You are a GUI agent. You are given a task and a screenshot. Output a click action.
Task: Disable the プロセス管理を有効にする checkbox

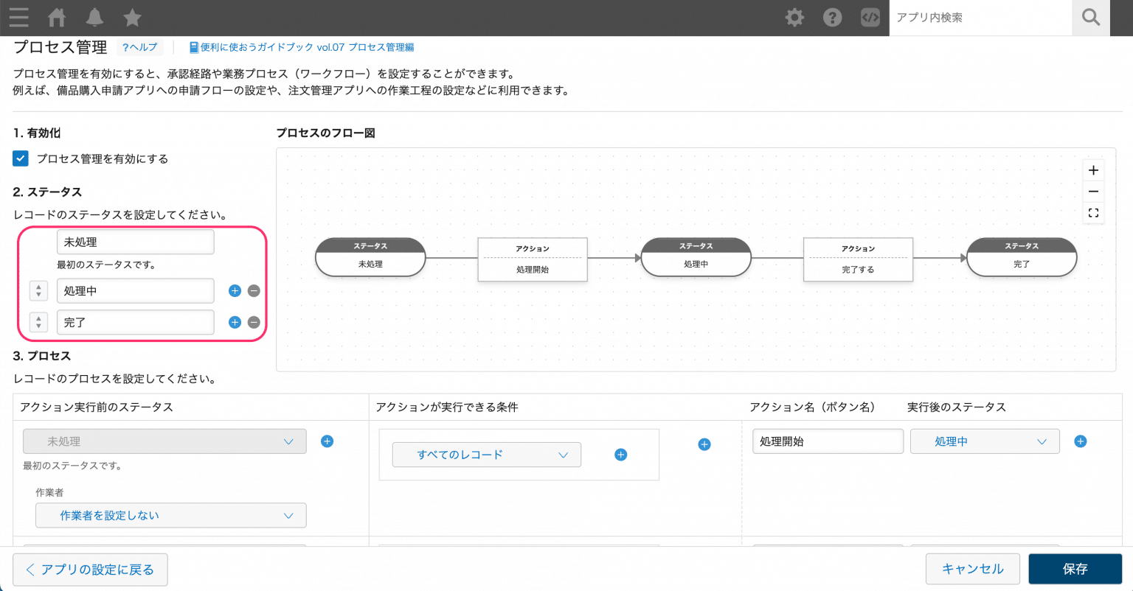(x=21, y=158)
